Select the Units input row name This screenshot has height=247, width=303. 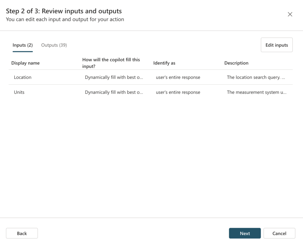(x=19, y=92)
